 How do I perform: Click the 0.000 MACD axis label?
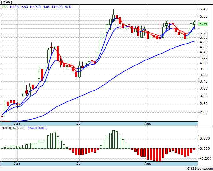coord(205,148)
